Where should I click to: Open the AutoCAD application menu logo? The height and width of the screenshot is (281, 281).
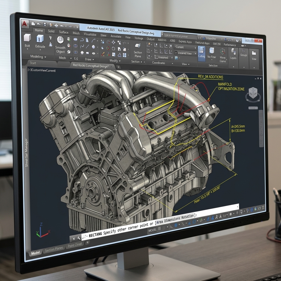click(24, 24)
